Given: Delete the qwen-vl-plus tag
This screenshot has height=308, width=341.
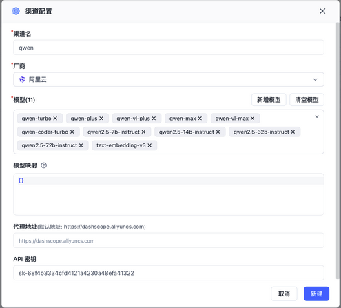Looking at the screenshot, I should [154, 119].
